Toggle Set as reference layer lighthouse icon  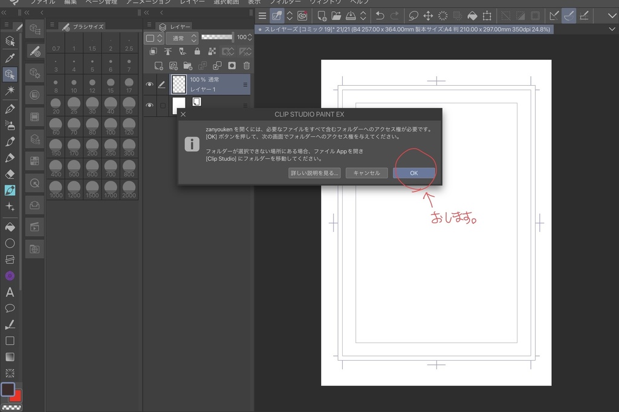[168, 51]
